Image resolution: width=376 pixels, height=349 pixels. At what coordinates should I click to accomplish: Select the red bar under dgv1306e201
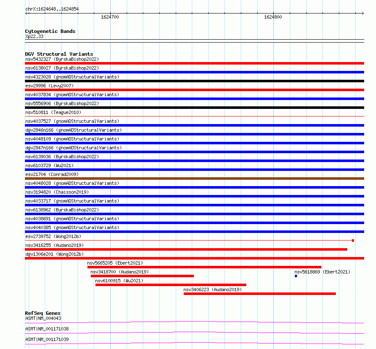pyautogui.click(x=194, y=258)
